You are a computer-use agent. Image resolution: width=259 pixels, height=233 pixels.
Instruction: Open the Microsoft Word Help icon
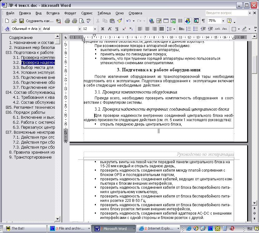tap(229, 21)
